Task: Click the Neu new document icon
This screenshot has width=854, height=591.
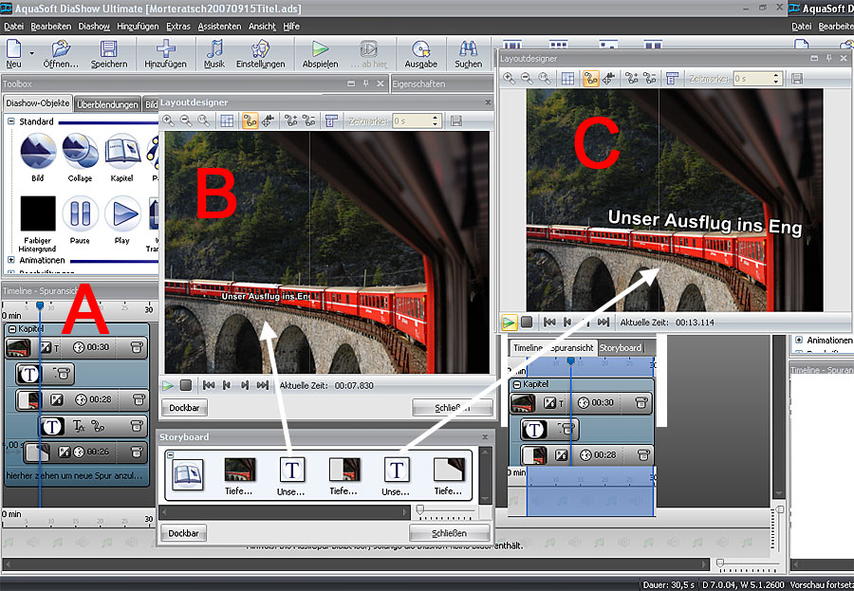Action: coord(13,49)
